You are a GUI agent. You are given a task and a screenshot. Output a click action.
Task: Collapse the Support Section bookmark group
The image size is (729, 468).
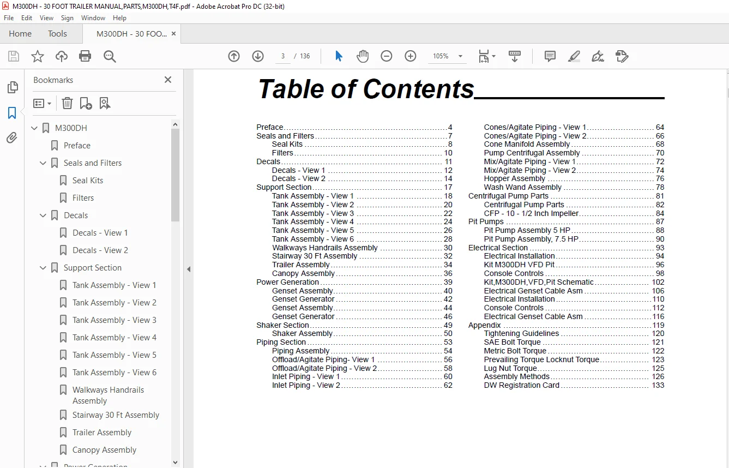[x=43, y=268]
